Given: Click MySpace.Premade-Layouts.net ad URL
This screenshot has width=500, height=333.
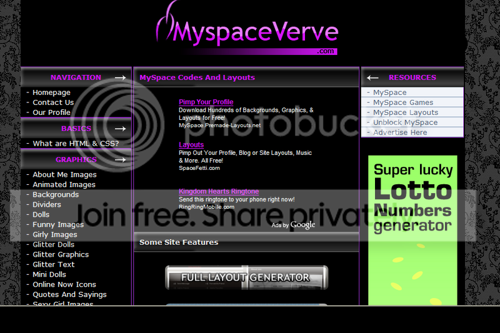Looking at the screenshot, I should tap(219, 125).
